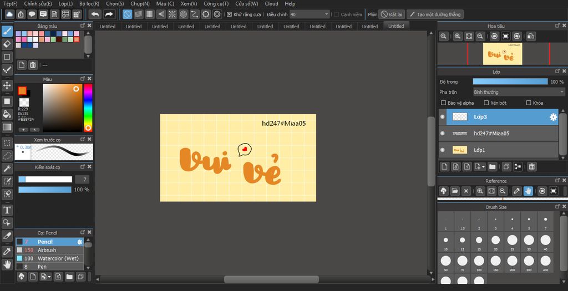Turn off snap with the first snap icon
Viewport: 568px width, 291px height.
click(x=127, y=14)
